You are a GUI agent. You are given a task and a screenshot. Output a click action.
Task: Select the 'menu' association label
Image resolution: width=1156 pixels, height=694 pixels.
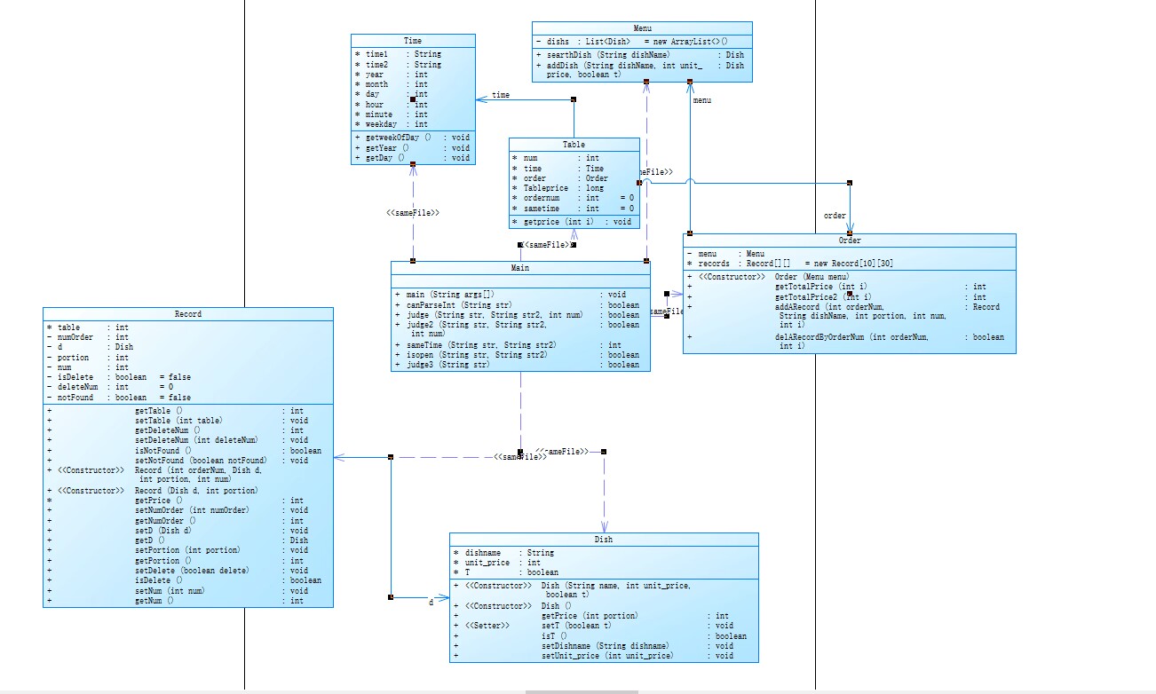[702, 100]
